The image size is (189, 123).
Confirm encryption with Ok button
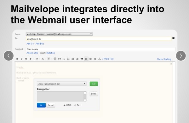(41, 105)
